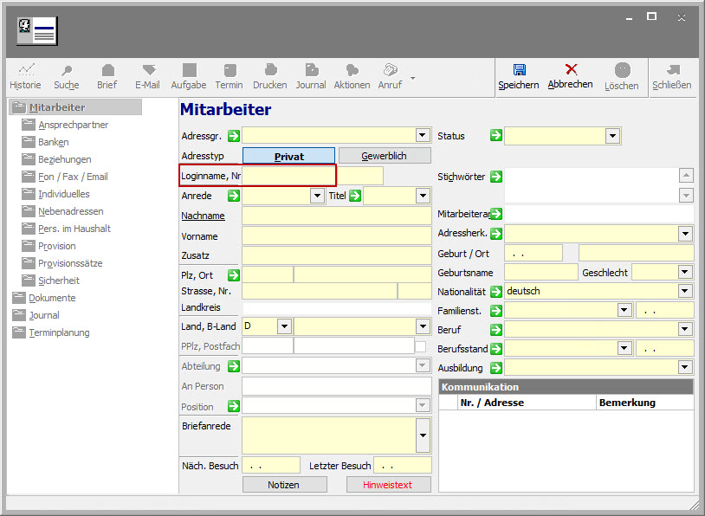Save record with Speichern icon
Screen dimensions: 705x516
[518, 75]
